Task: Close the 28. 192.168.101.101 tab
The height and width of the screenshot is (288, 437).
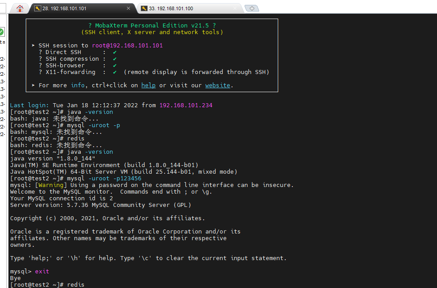Action: click(x=129, y=8)
